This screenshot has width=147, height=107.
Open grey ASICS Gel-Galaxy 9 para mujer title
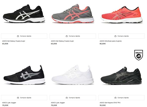(x=62, y=41)
